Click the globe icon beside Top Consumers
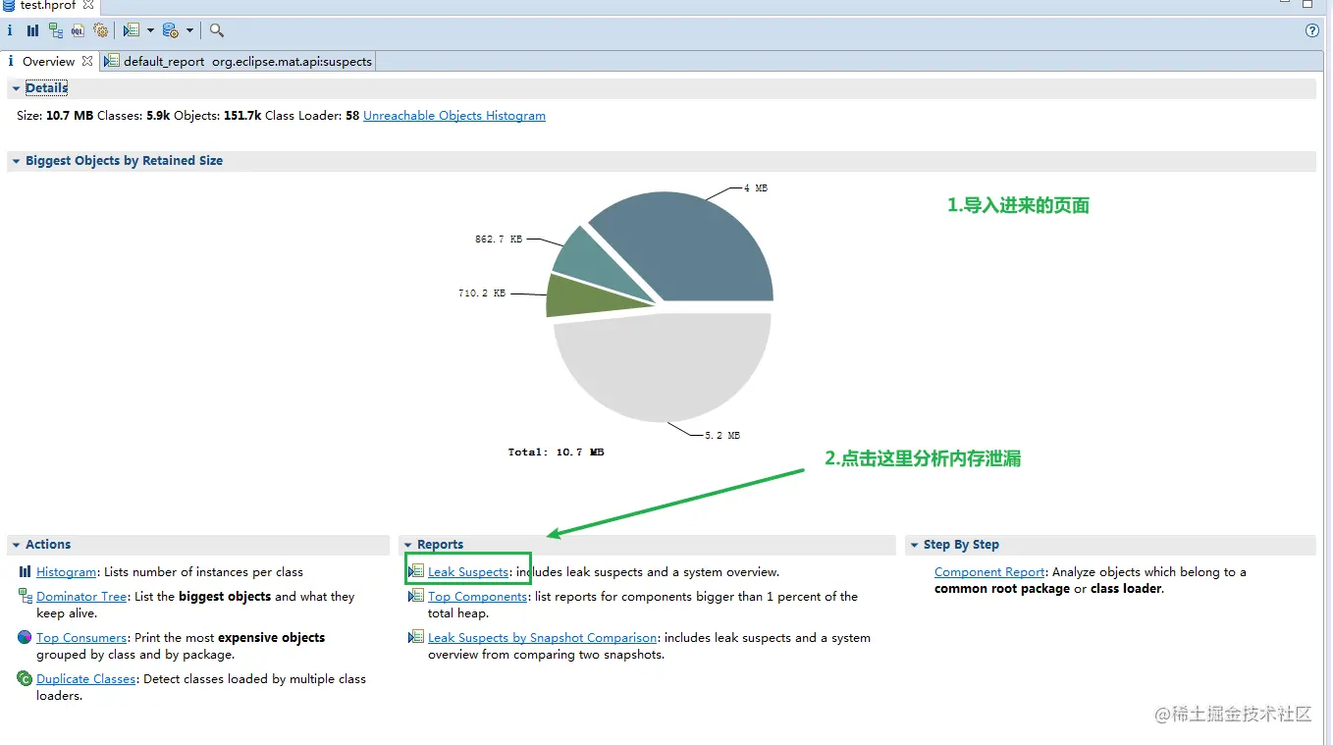This screenshot has height=745, width=1333. pos(25,637)
